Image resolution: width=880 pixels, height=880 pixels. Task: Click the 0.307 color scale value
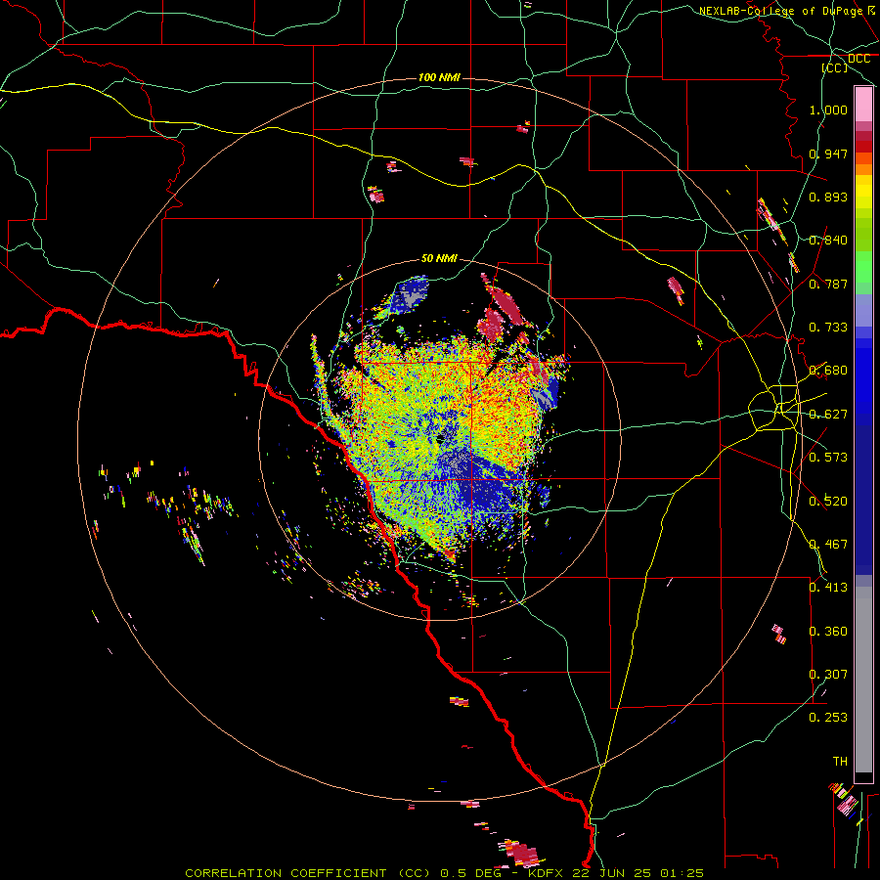click(x=828, y=675)
